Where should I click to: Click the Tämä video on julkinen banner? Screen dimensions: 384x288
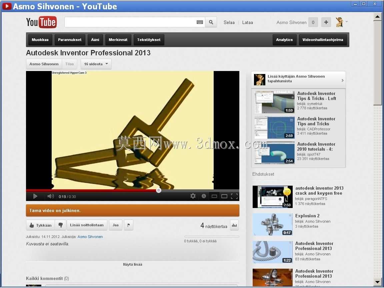[x=132, y=211]
